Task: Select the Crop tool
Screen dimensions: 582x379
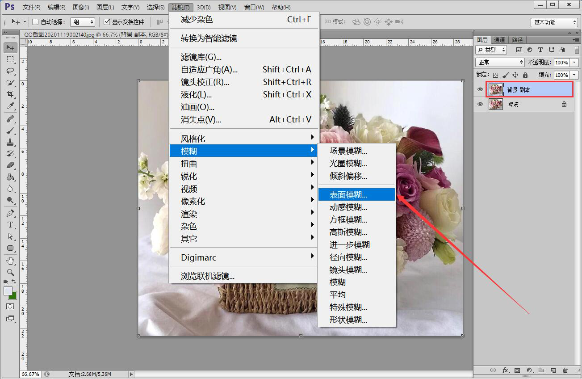Action: [x=10, y=94]
